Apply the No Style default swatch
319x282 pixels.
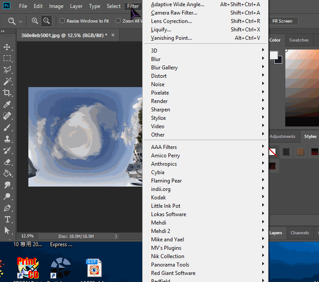tap(272, 152)
